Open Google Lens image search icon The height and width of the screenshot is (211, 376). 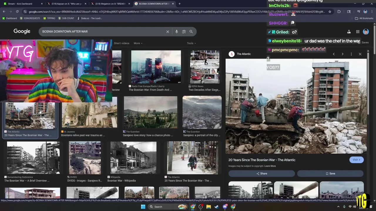tap(184, 32)
